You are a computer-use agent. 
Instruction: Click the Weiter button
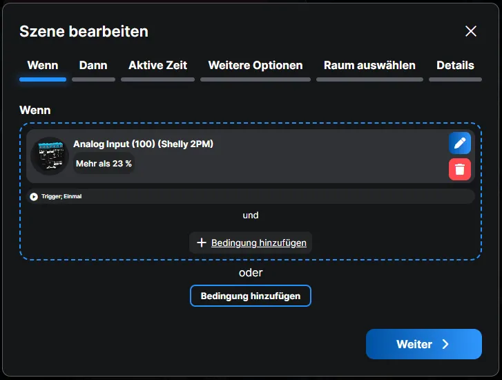tap(423, 344)
